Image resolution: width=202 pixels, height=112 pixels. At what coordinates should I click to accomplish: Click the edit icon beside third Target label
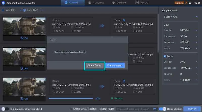(124, 81)
